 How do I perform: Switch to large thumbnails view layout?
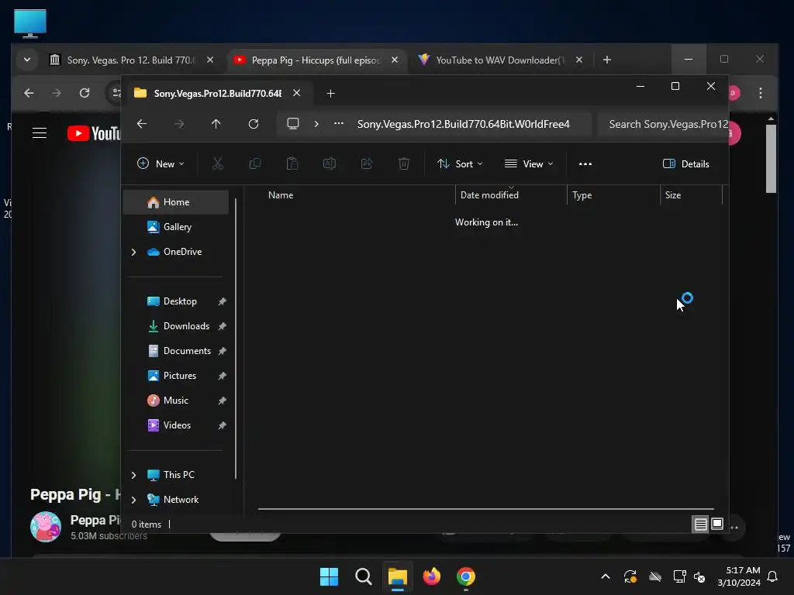[x=717, y=524]
